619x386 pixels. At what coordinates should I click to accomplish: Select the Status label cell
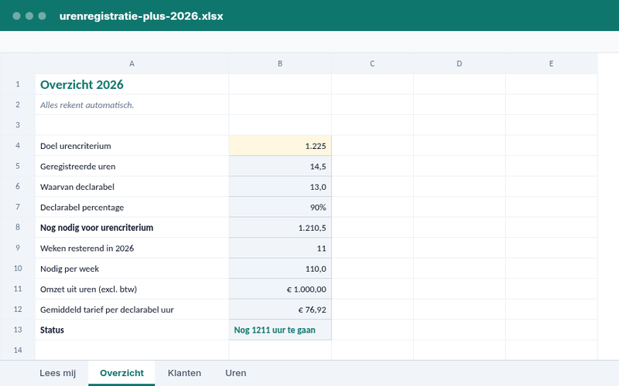tap(132, 330)
